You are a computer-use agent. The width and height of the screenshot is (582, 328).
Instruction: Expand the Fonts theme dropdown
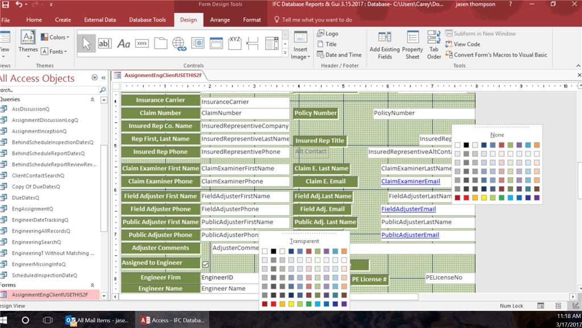pos(56,52)
